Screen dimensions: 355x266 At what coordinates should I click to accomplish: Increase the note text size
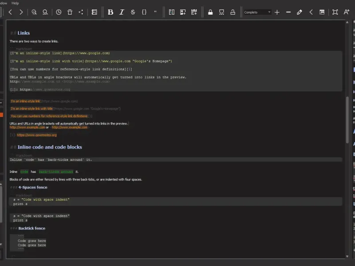tap(347, 12)
